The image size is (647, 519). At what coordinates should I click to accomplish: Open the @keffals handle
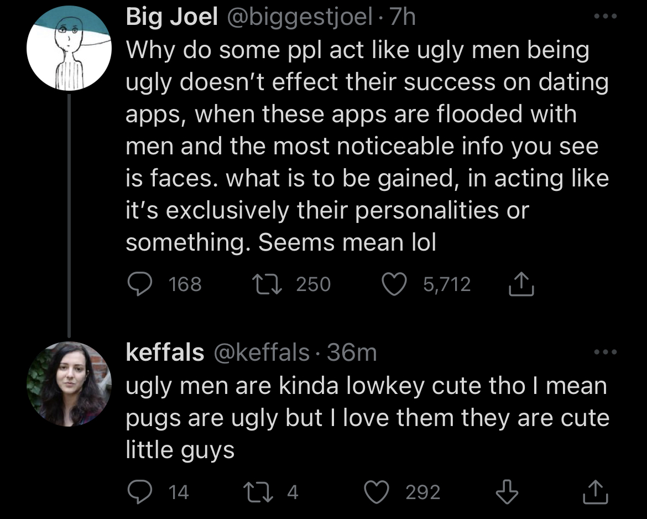261,353
